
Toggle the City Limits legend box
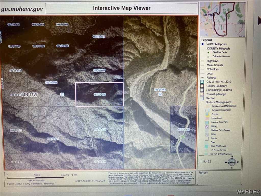pos(202,82)
